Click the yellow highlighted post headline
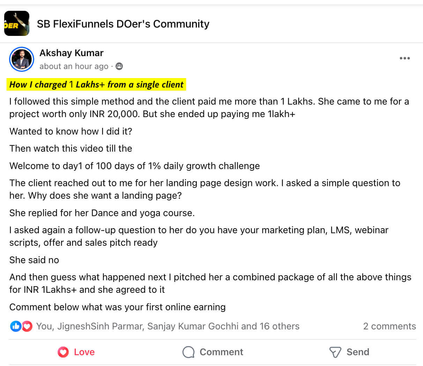This screenshot has width=423, height=366. [96, 84]
